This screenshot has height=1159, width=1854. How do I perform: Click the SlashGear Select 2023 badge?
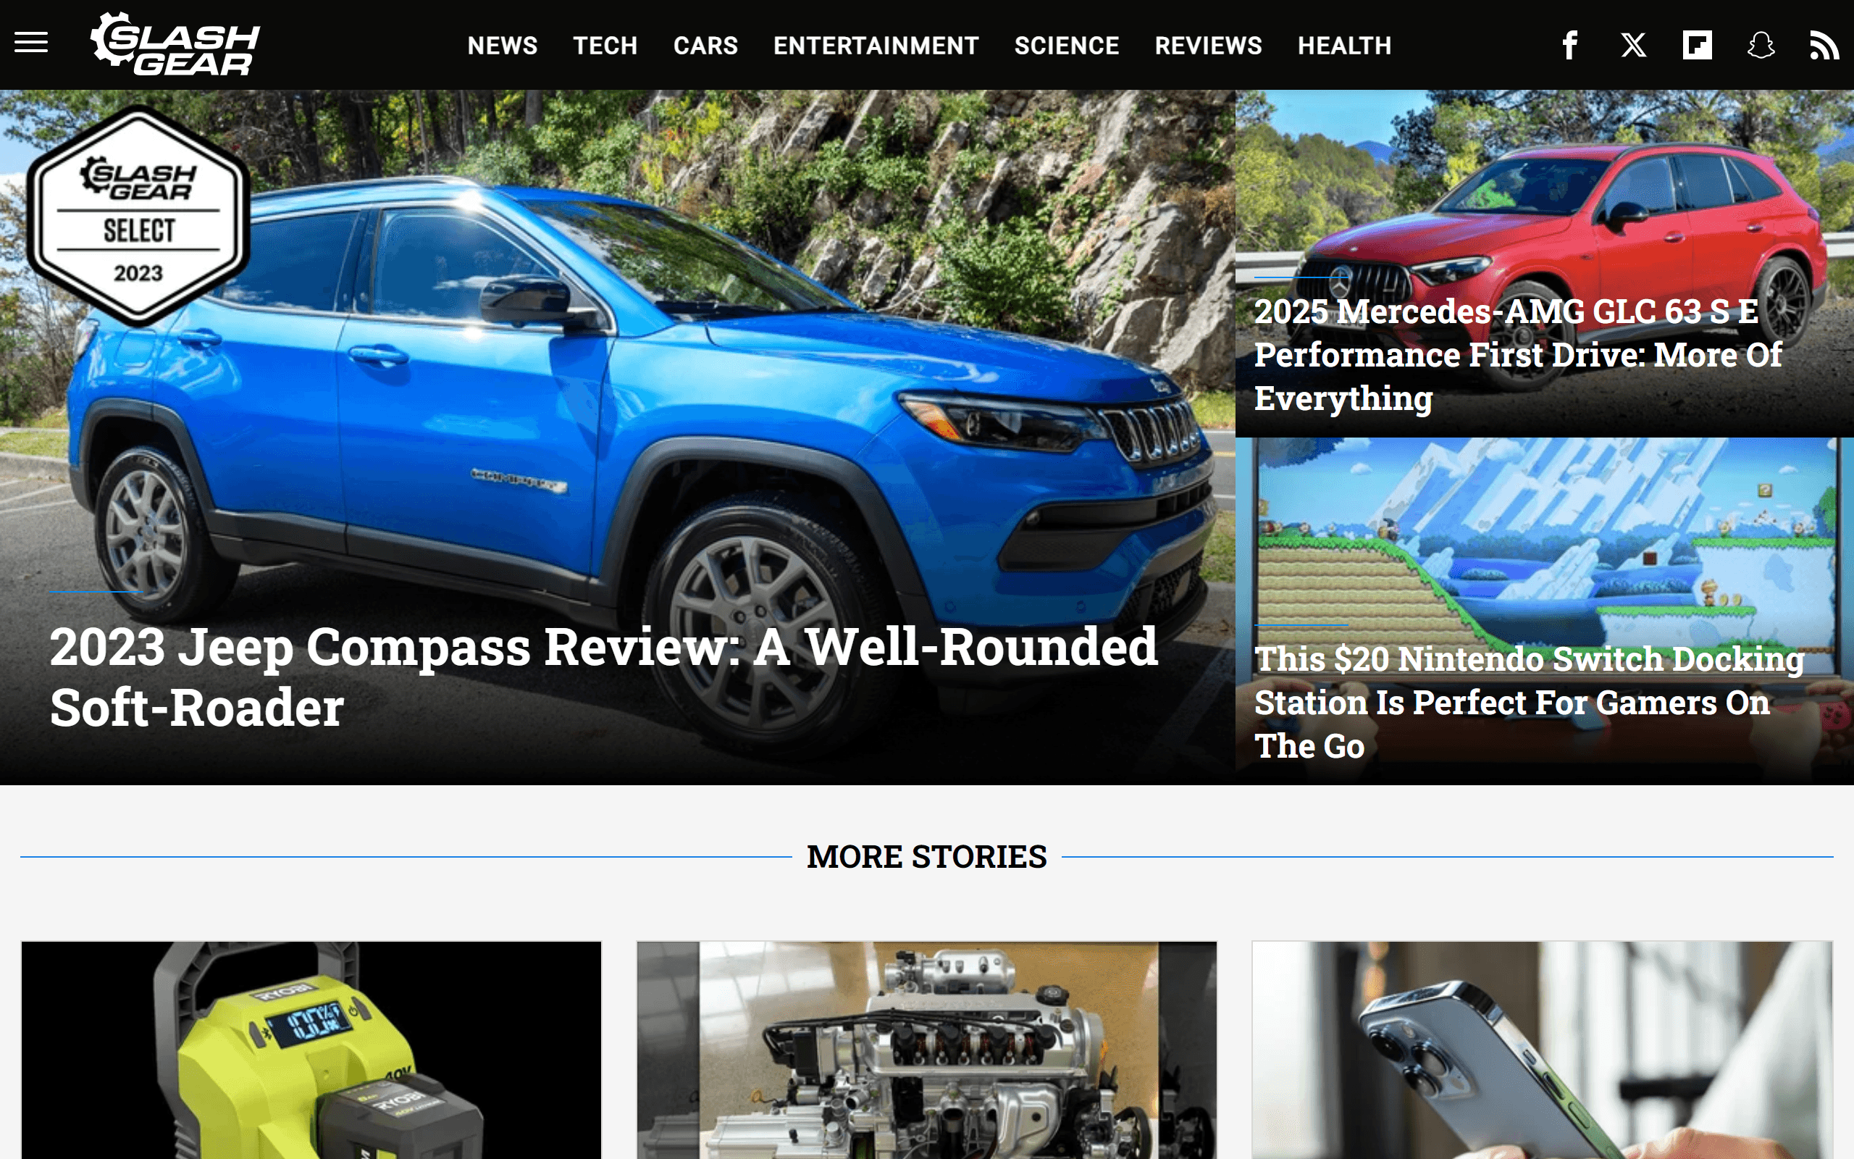coord(138,216)
